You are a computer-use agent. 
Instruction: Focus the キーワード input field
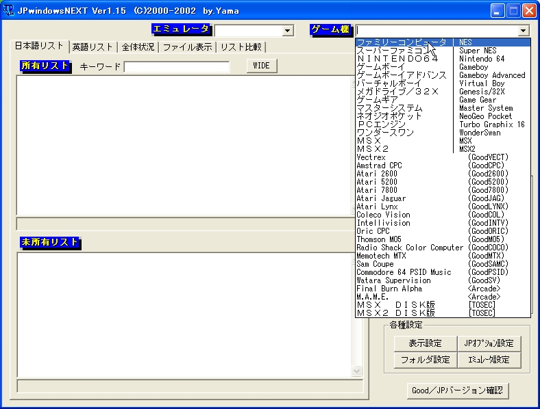coord(177,66)
